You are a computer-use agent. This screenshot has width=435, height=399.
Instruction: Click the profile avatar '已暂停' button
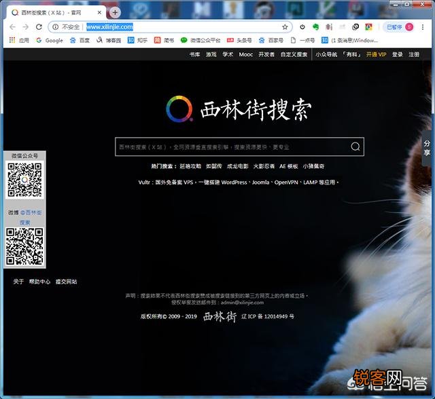pos(400,27)
